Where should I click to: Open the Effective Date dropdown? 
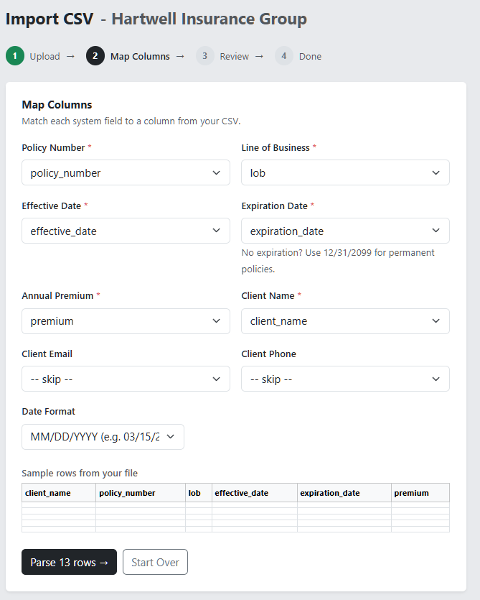[x=126, y=231]
